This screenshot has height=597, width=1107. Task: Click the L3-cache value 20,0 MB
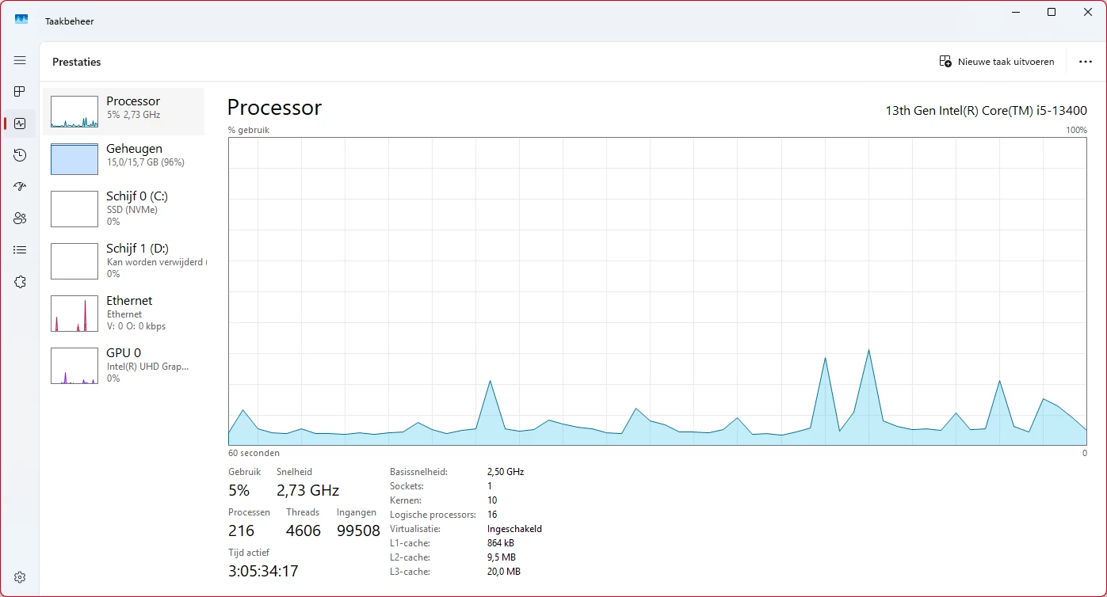[x=504, y=572]
